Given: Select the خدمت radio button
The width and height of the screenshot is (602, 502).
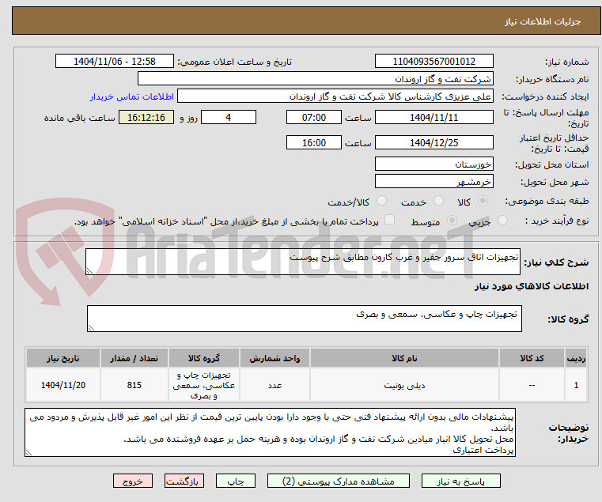Looking at the screenshot, I should coord(438,201).
